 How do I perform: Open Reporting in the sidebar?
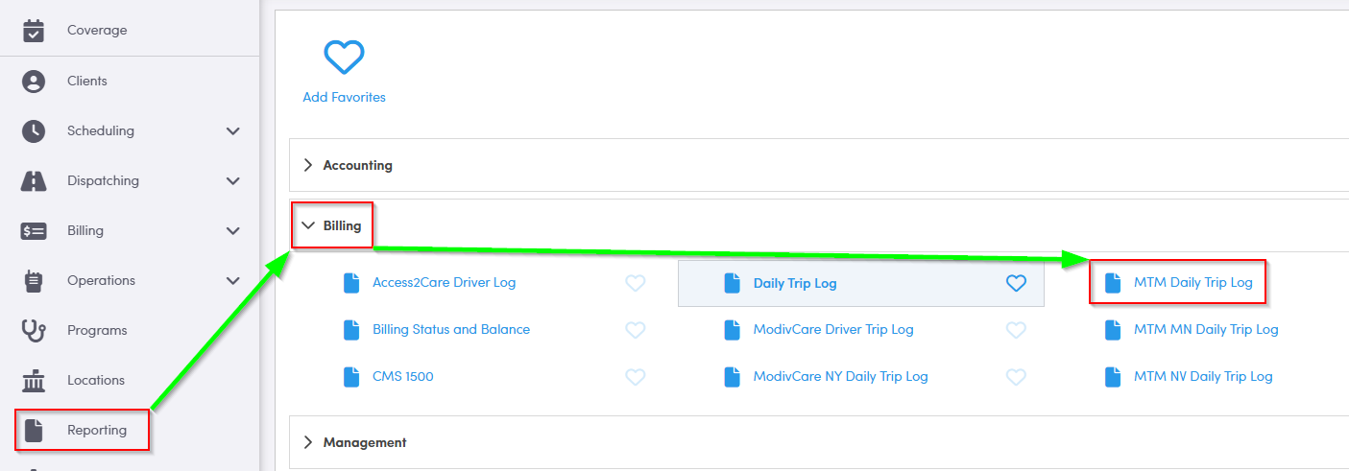pos(96,430)
